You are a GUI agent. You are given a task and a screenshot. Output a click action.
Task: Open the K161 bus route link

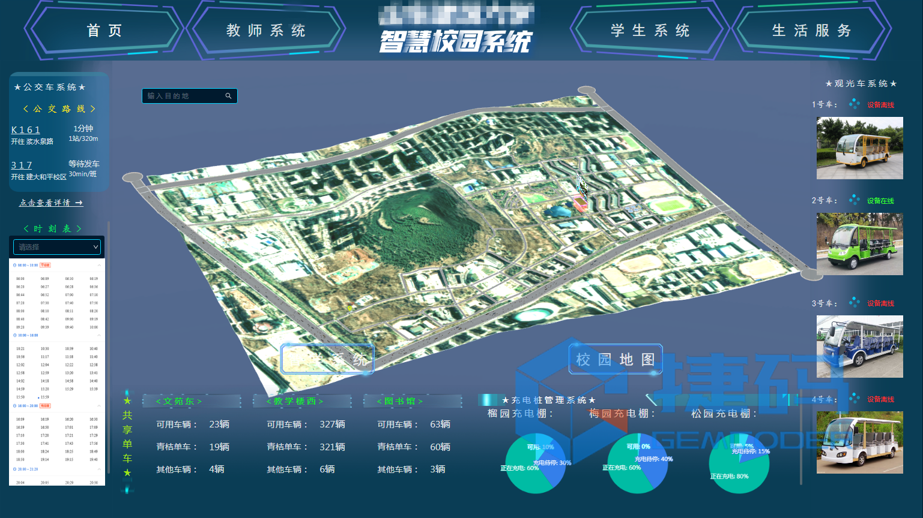coord(25,129)
